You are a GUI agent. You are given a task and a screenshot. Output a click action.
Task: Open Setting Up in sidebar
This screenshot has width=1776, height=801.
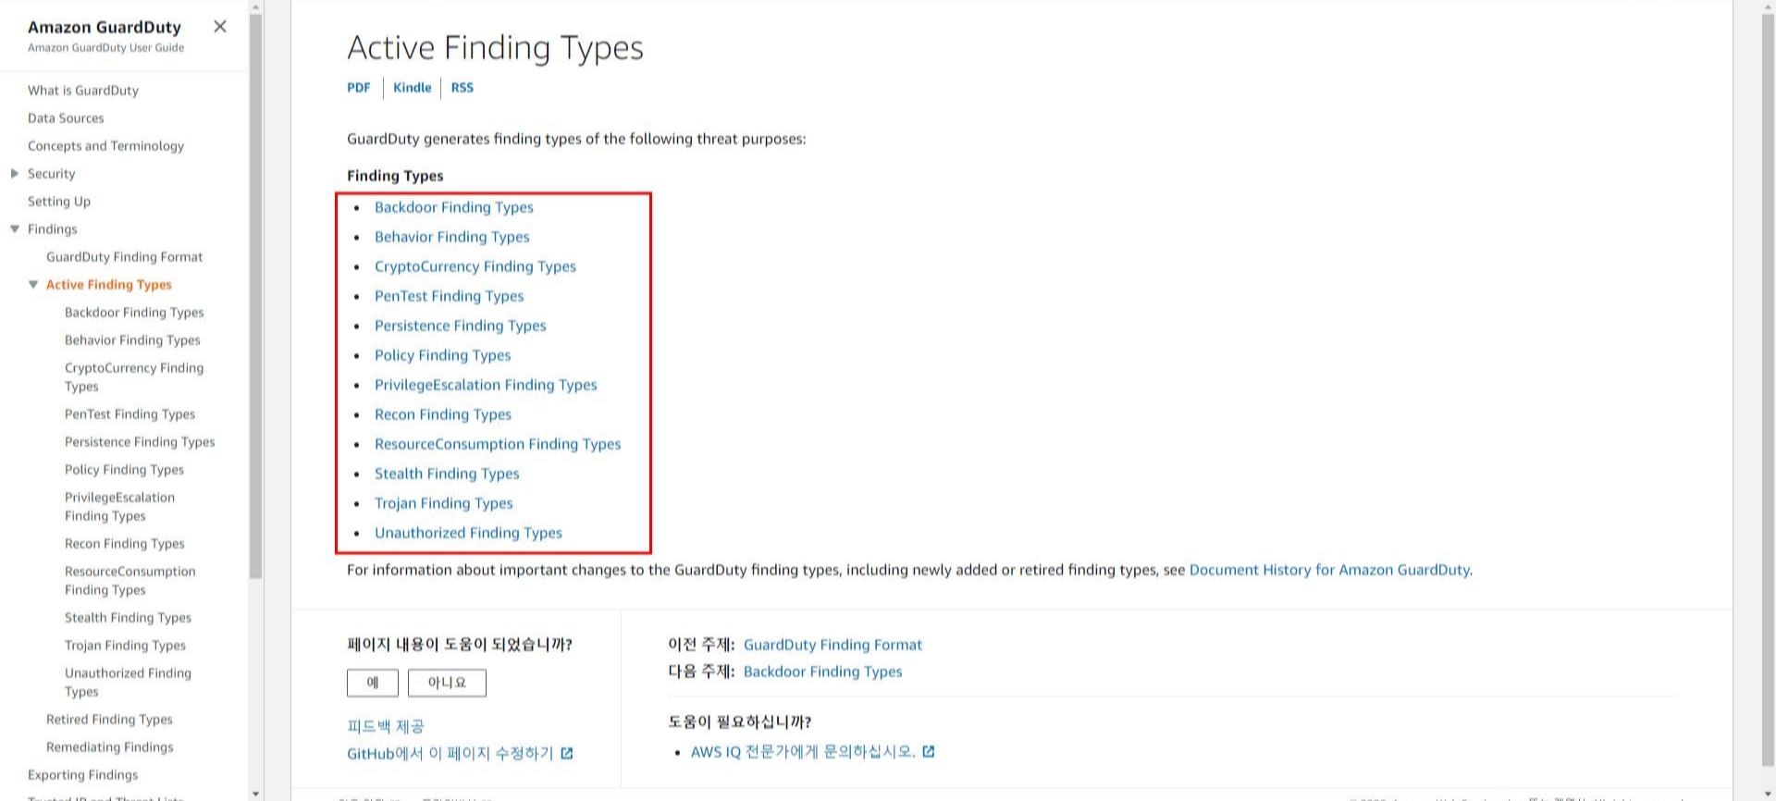pos(59,201)
